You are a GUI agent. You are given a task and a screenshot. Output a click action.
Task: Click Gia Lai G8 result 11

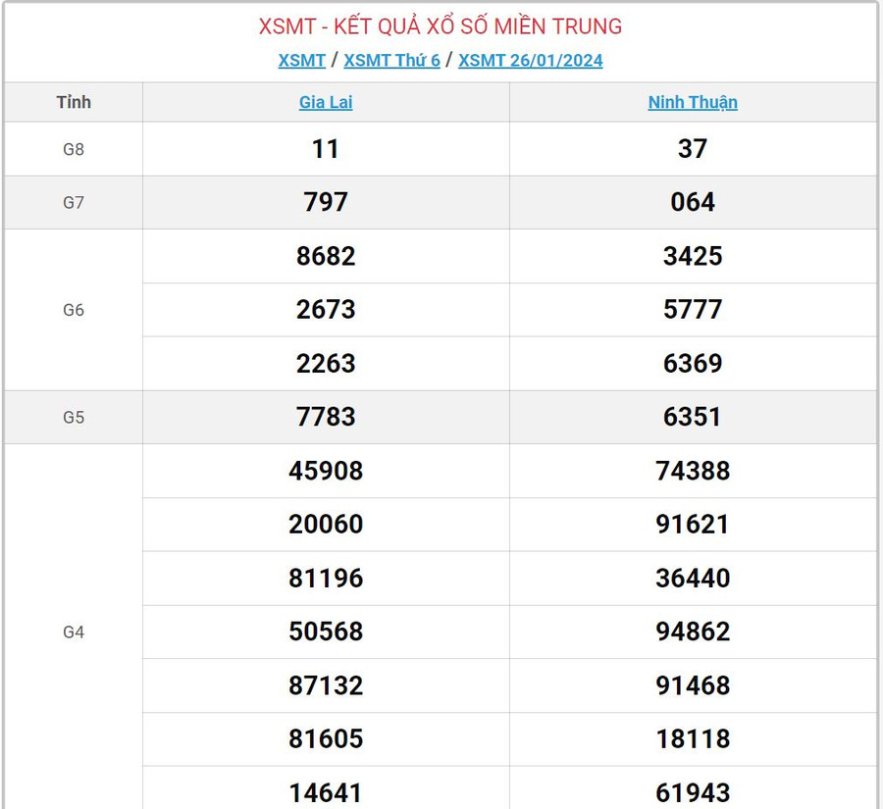click(326, 149)
